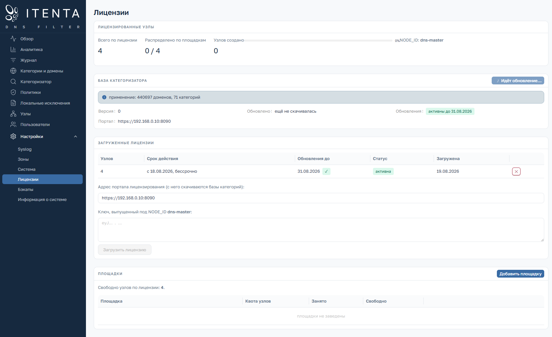552x337 pixels.
Task: Click the Узлы network nodes icon
Action: pyautogui.click(x=13, y=114)
